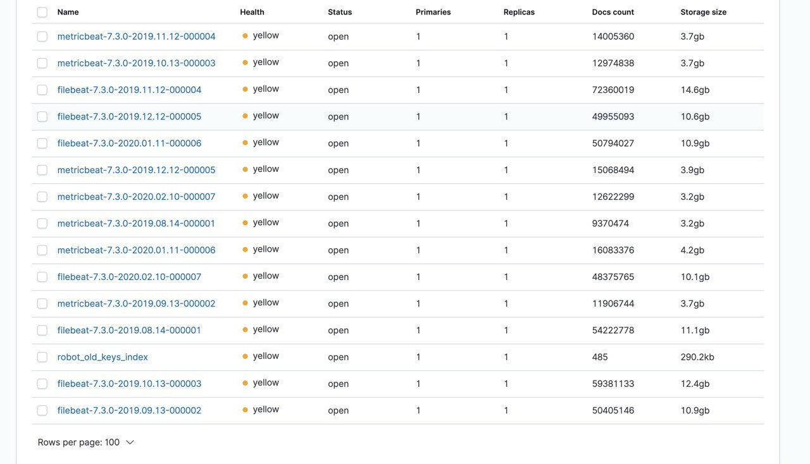Click storage size 290.2kb
810x464 pixels.
click(697, 357)
